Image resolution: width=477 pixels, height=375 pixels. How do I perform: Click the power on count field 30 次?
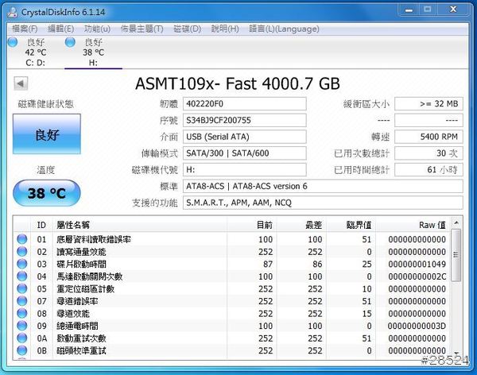[x=429, y=153]
